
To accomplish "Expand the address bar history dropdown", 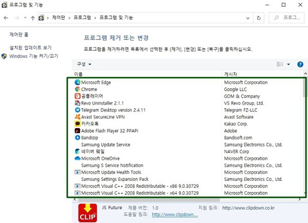I will click(248, 18).
